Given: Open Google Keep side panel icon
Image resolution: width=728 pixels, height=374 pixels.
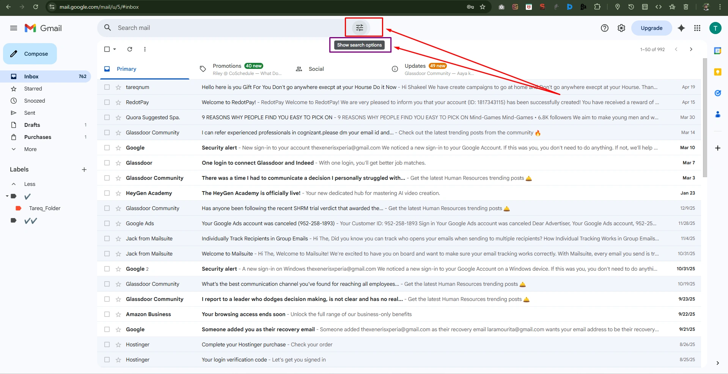Looking at the screenshot, I should 718,72.
